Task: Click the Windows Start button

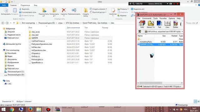Action: tap(3, 109)
